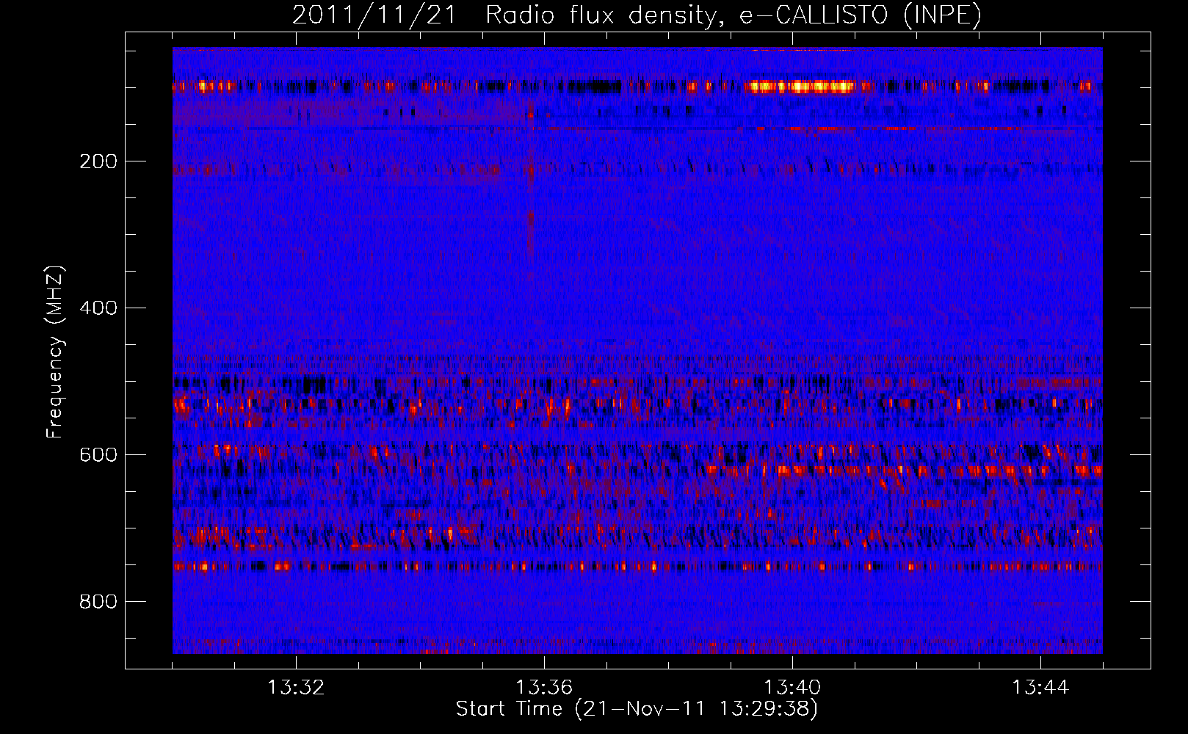1188x734 pixels.
Task: Click the bright yellow burst near 13:40
Action: click(x=800, y=87)
